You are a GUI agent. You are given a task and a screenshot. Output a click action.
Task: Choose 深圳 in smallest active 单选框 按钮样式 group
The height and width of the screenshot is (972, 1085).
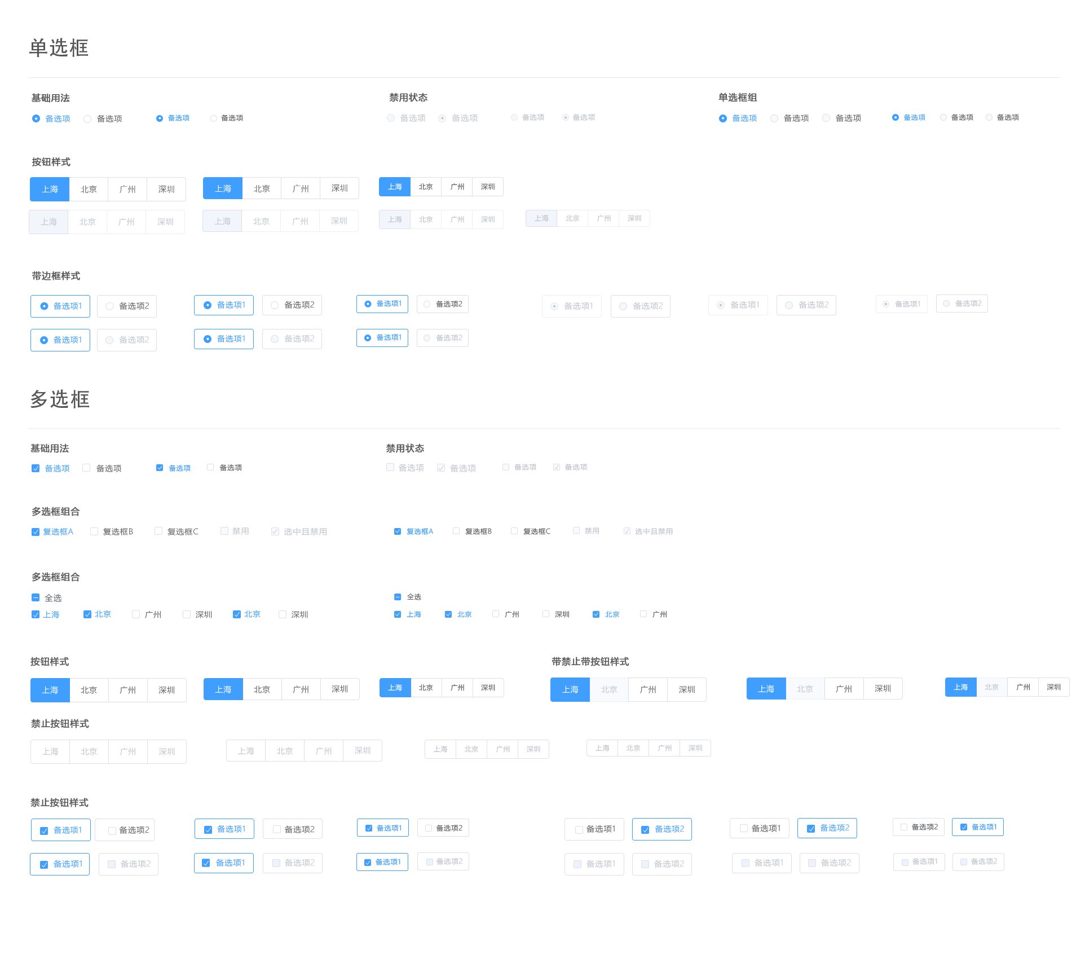click(488, 187)
